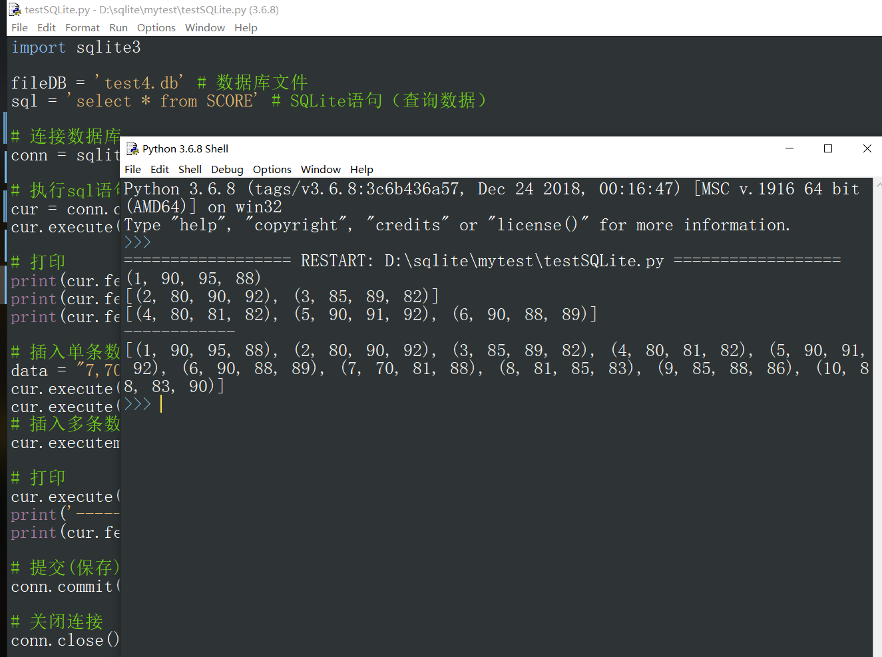Click the 'test4.db' string in editor
Viewport: 882px width, 657px height.
coord(138,83)
